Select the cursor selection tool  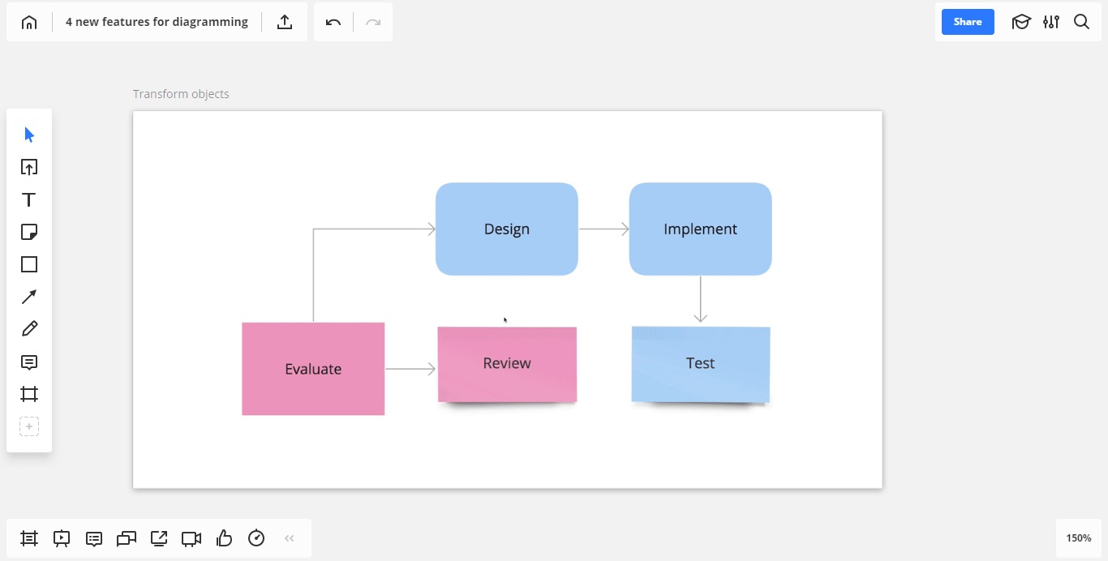click(29, 135)
